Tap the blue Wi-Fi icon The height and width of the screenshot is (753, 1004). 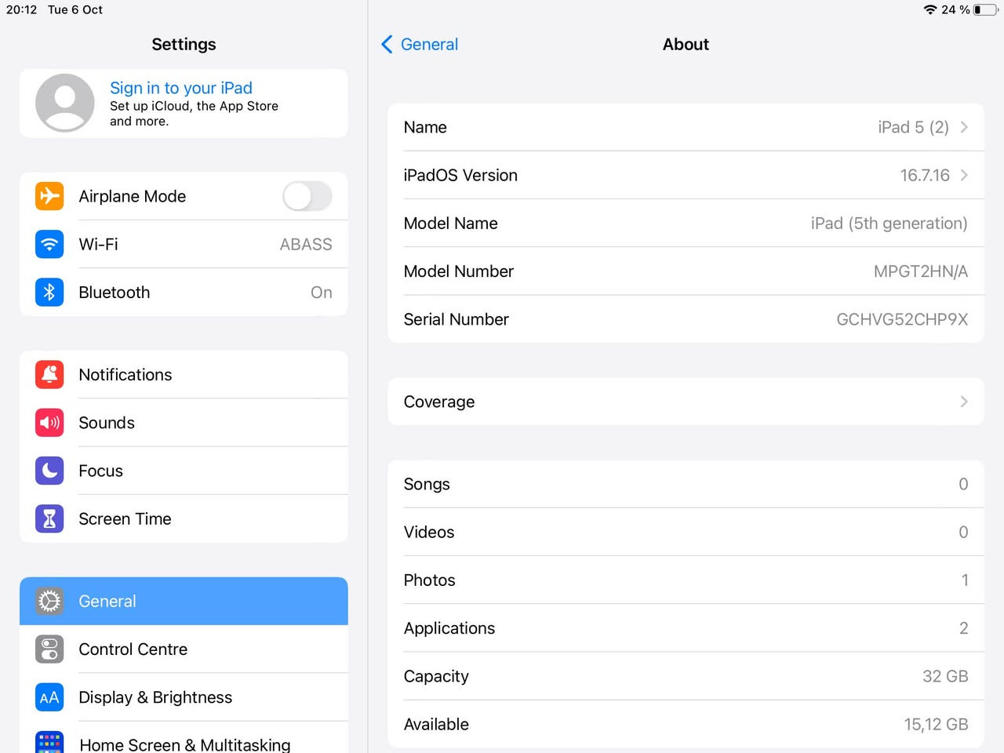49,244
